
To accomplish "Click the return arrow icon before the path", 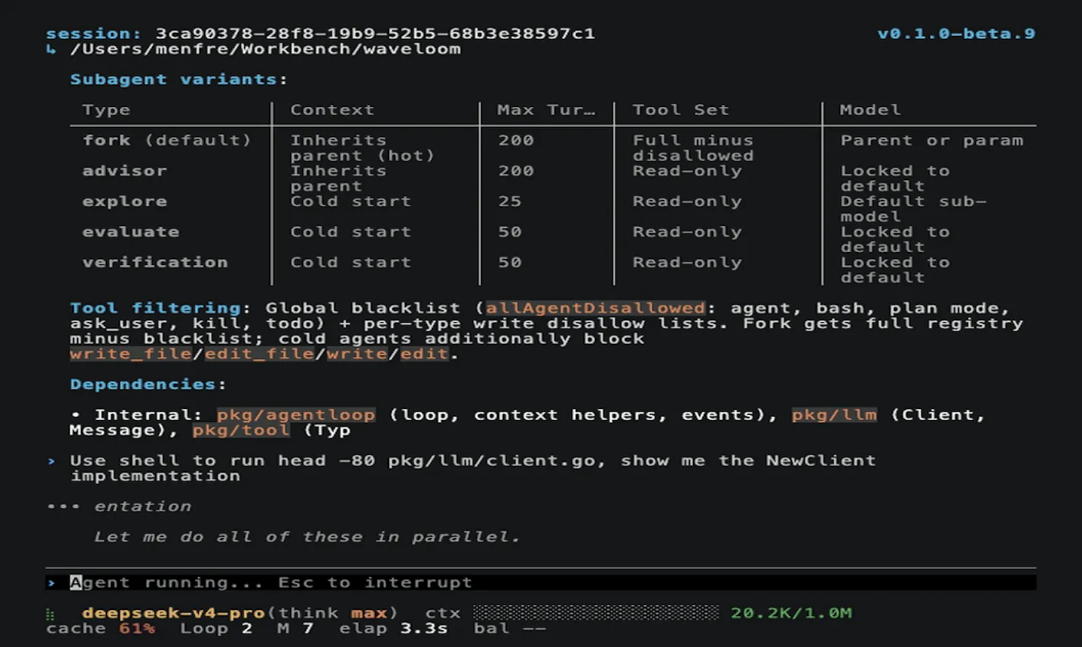I will 51,49.
